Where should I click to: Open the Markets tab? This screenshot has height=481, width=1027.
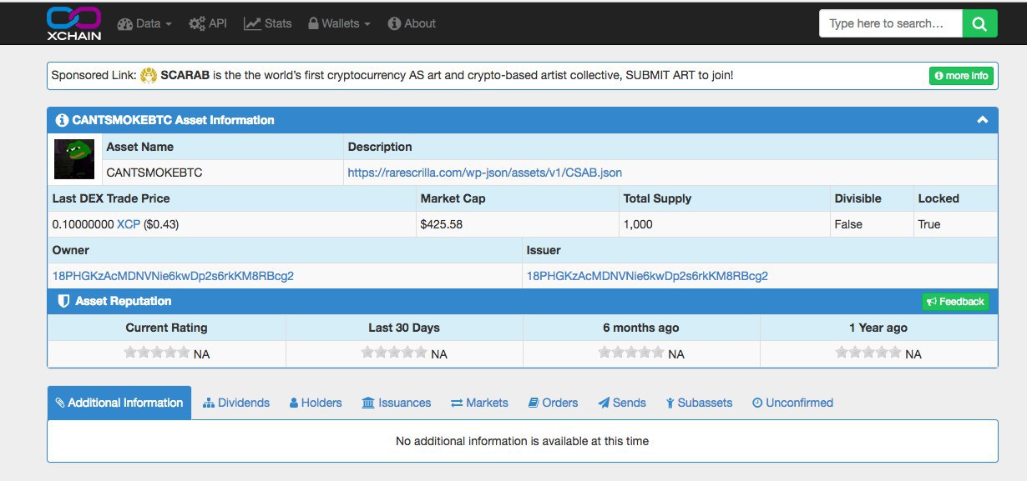[479, 403]
